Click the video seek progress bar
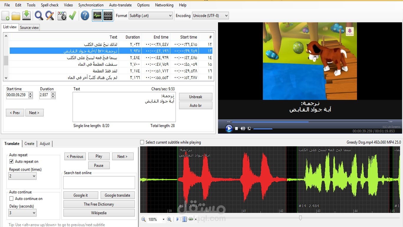The height and width of the screenshot is (227, 403). pyautogui.click(x=310, y=122)
